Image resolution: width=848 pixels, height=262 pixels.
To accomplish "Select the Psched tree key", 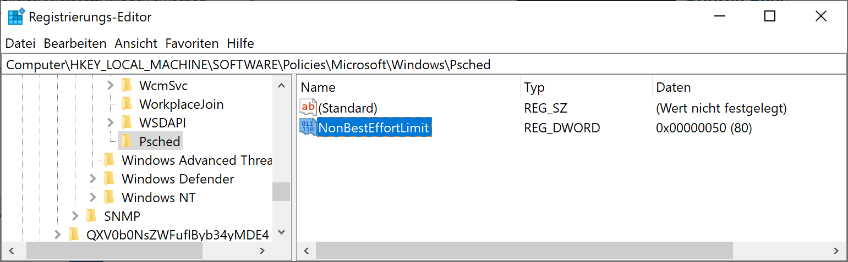I will [x=160, y=142].
